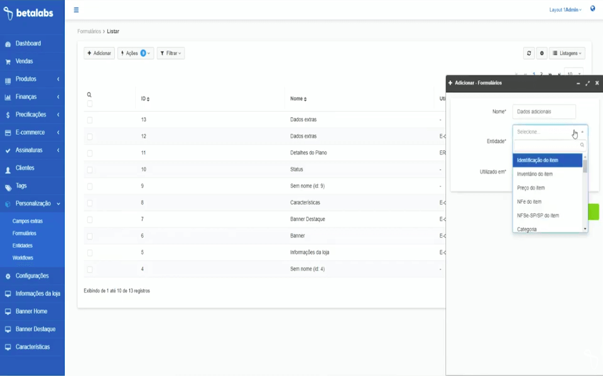This screenshot has width=603, height=376.
Task: Check the Status row checkbox
Action: point(90,170)
